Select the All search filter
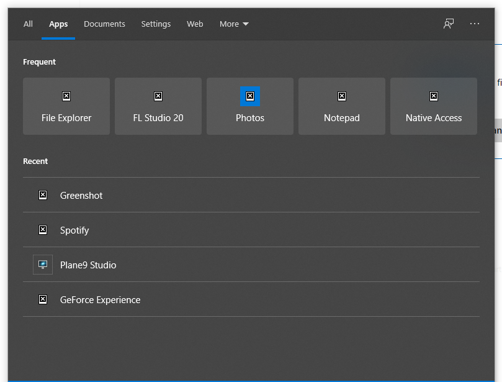502x382 pixels. [28, 24]
